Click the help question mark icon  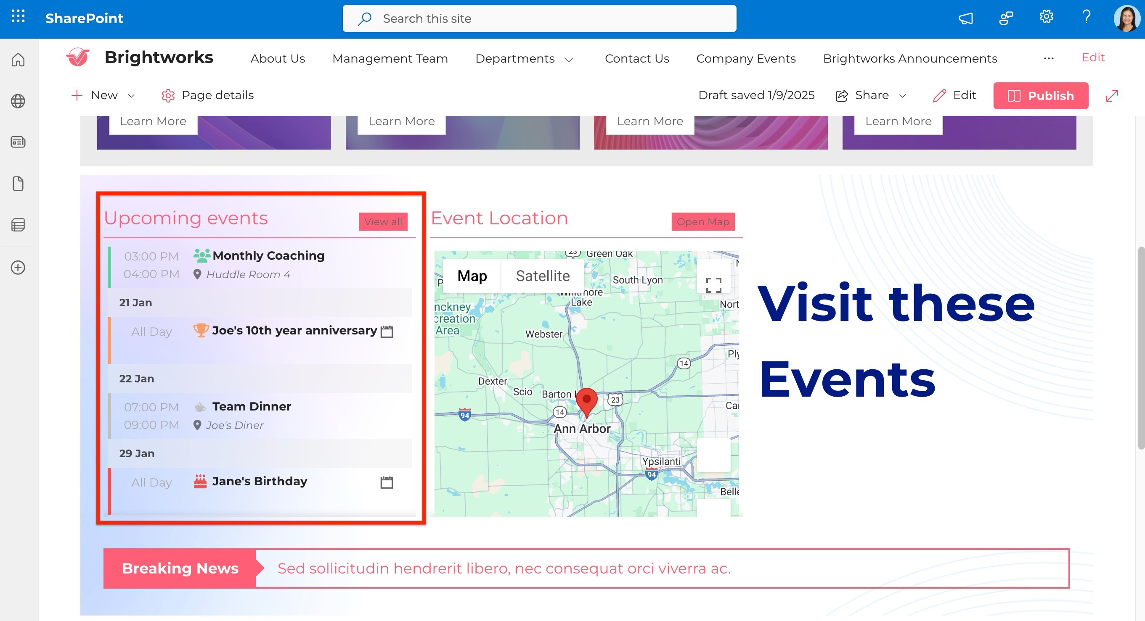point(1086,17)
